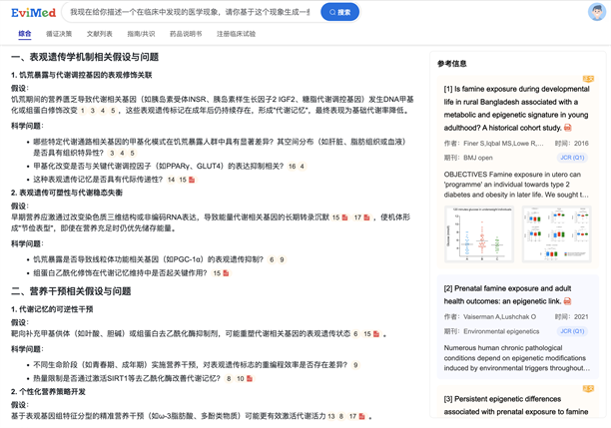The image size is (611, 428).
Task: Click orange badge on reference [3] card
Action: (587, 387)
